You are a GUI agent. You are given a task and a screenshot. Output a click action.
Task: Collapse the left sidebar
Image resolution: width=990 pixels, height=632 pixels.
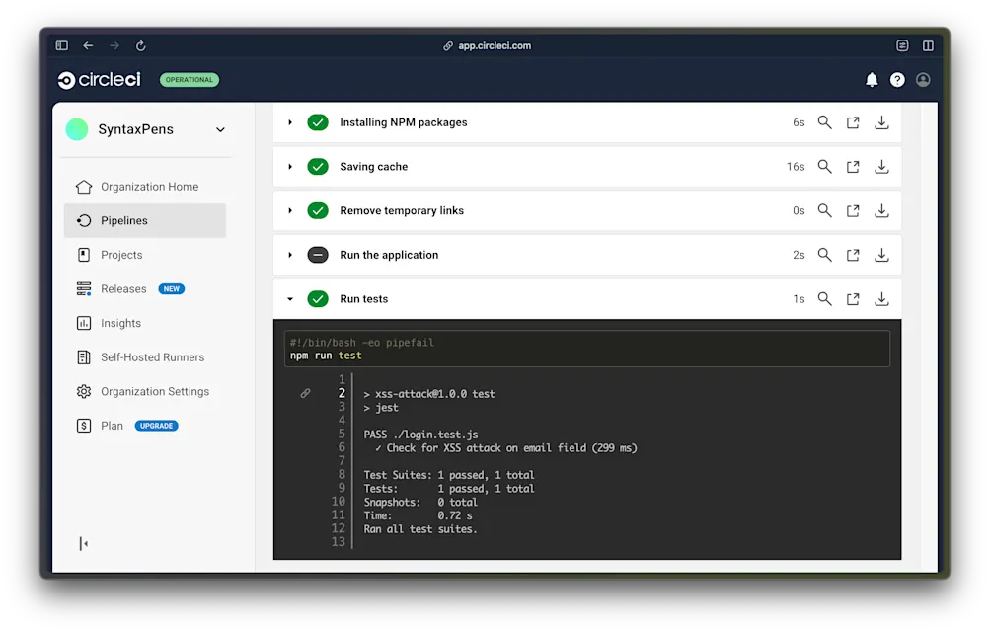83,543
